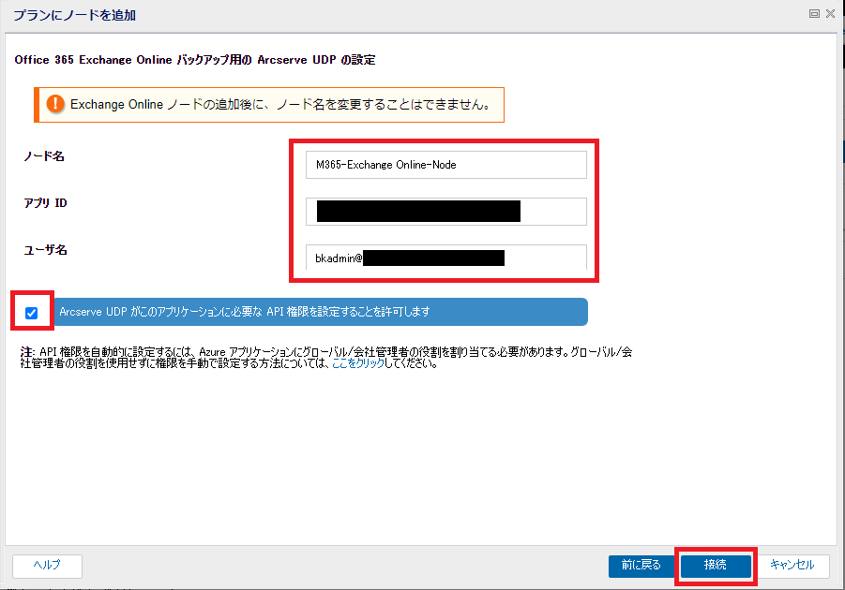Click the アプリ ID input field
Screen dimensions: 845x590
tap(445, 212)
